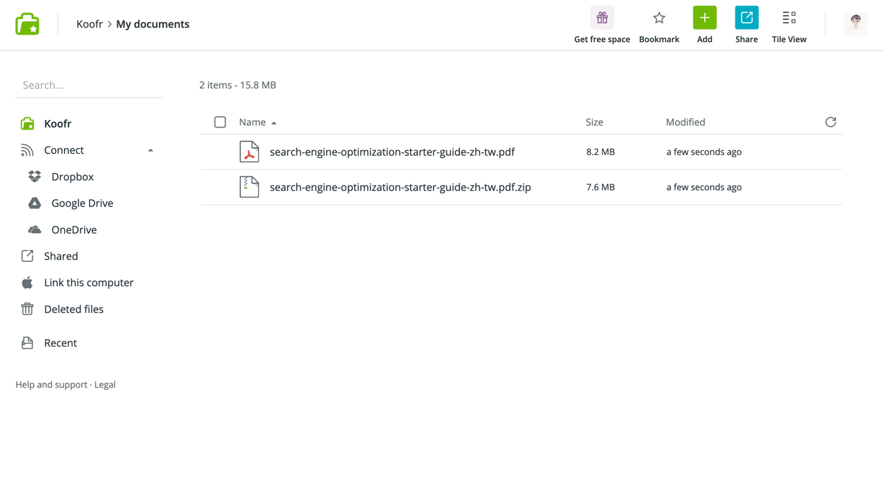Click the Legal link
The width and height of the screenshot is (883, 491).
105,385
